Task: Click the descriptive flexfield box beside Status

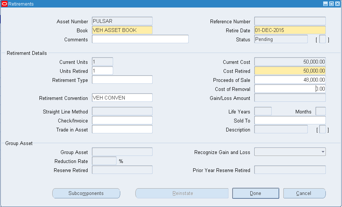Action: click(x=322, y=39)
